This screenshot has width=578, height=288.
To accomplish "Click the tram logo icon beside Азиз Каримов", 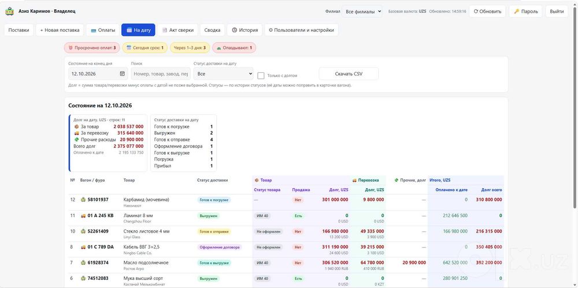I will pyautogui.click(x=9, y=11).
